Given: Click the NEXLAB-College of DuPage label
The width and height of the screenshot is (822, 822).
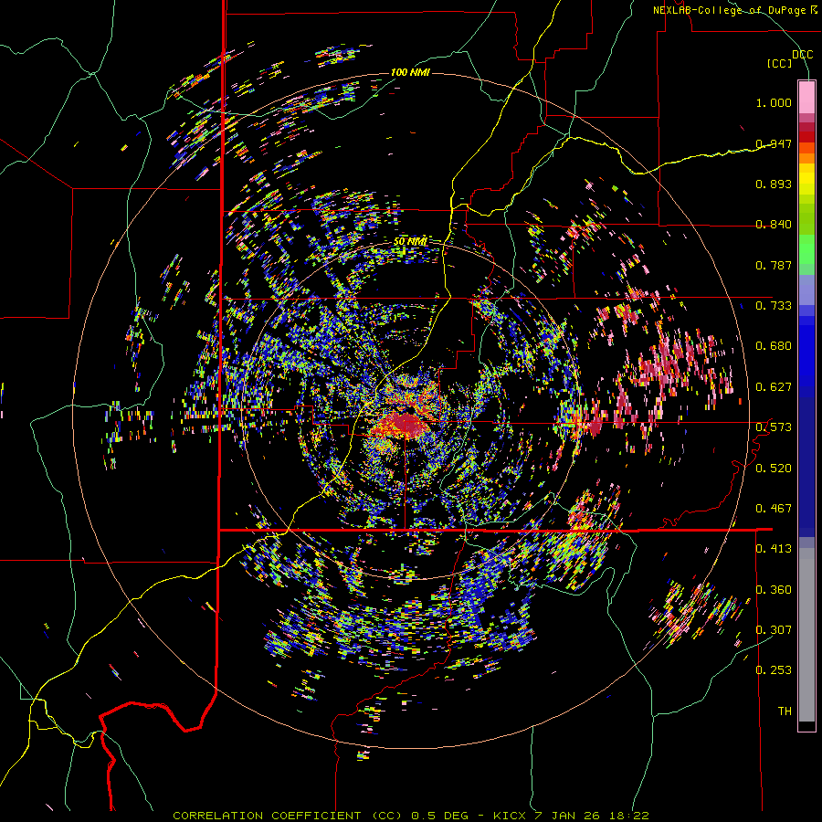Looking at the screenshot, I should click(x=735, y=10).
